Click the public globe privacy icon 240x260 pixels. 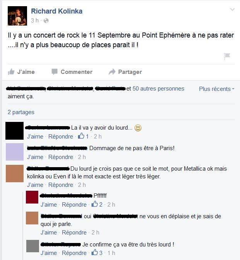pyautogui.click(x=46, y=21)
